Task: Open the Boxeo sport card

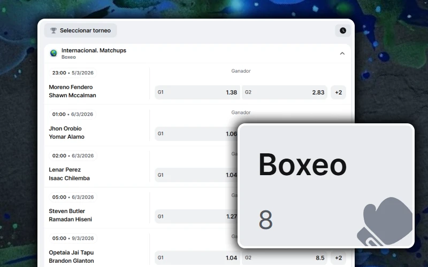Action: 326,186
